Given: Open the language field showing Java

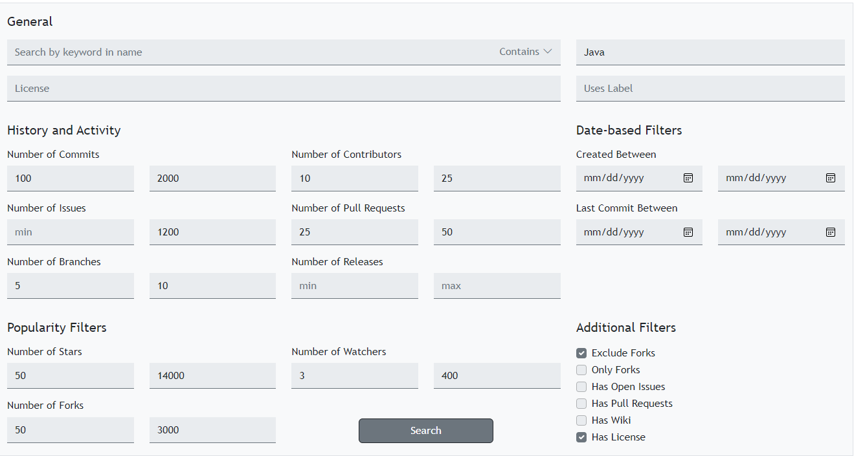Looking at the screenshot, I should (710, 52).
